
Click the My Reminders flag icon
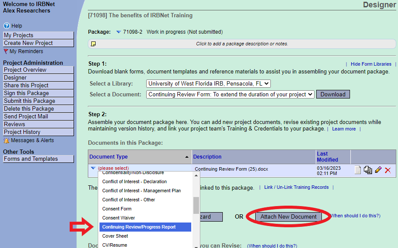point(6,51)
